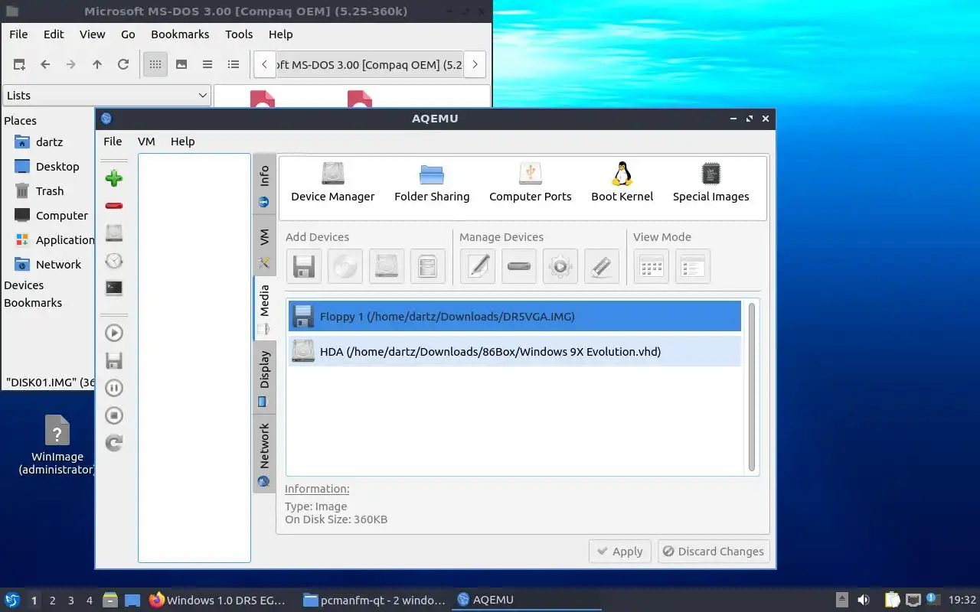Select detailed list view in file manager
Image resolution: width=980 pixels, height=612 pixels.
[234, 65]
